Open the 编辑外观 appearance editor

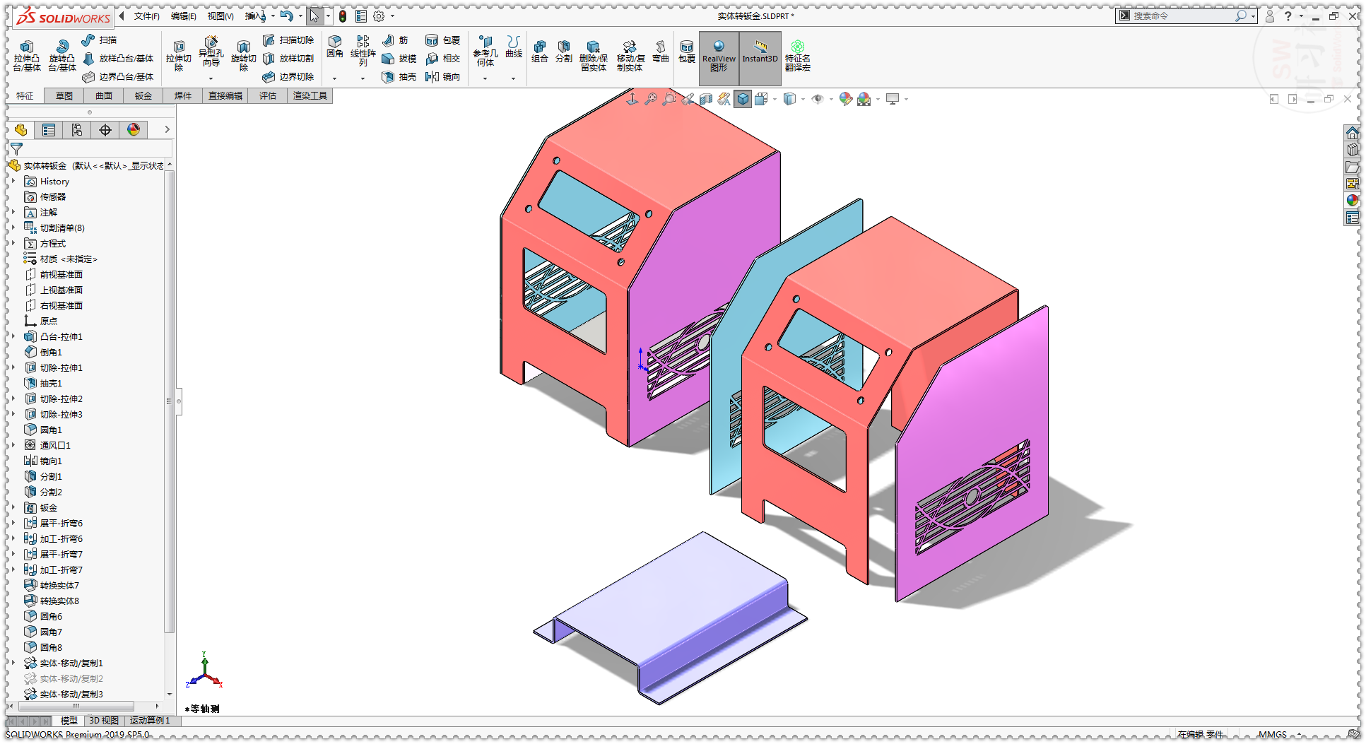tap(845, 99)
